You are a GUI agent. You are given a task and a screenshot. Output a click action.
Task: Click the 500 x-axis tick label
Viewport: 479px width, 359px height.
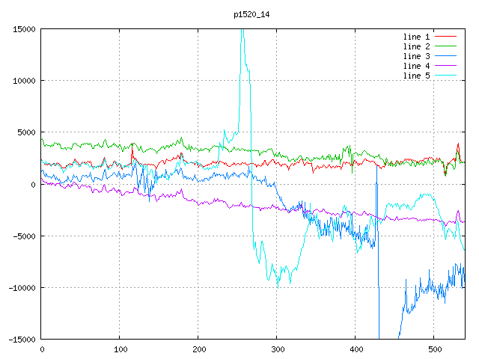(x=433, y=349)
